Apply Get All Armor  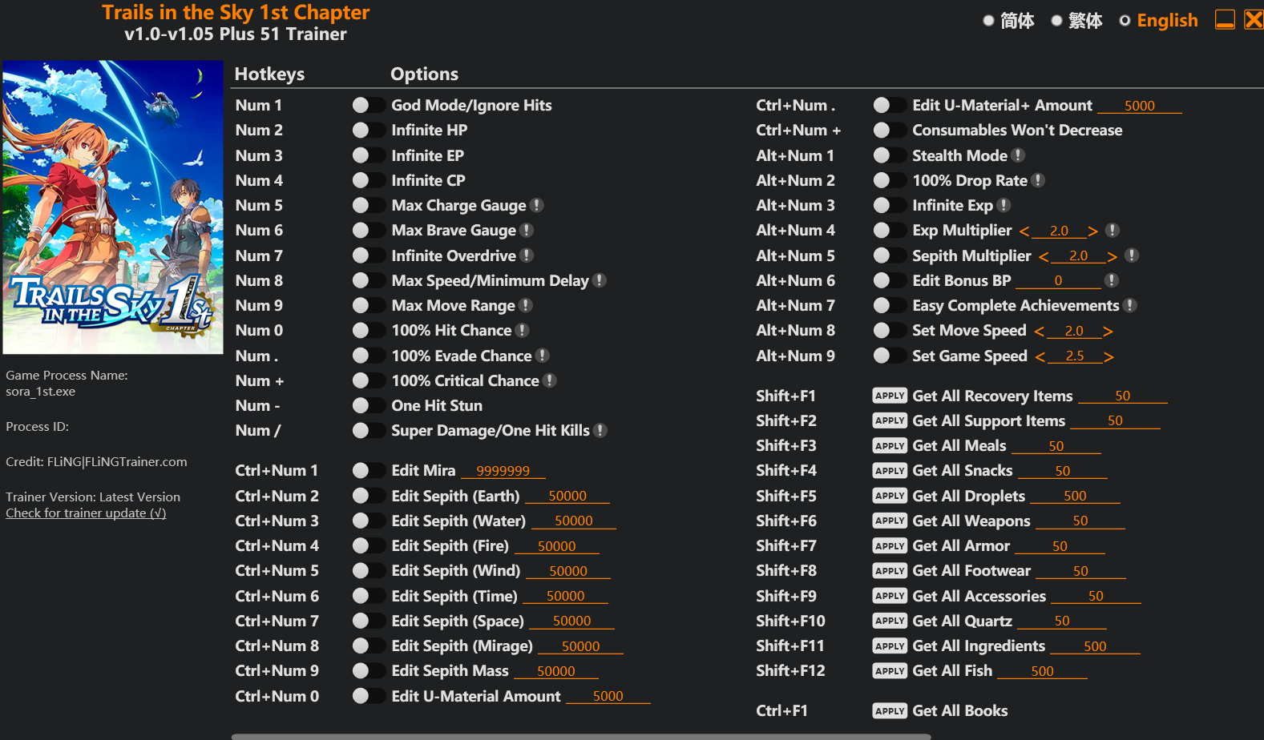[x=890, y=545]
